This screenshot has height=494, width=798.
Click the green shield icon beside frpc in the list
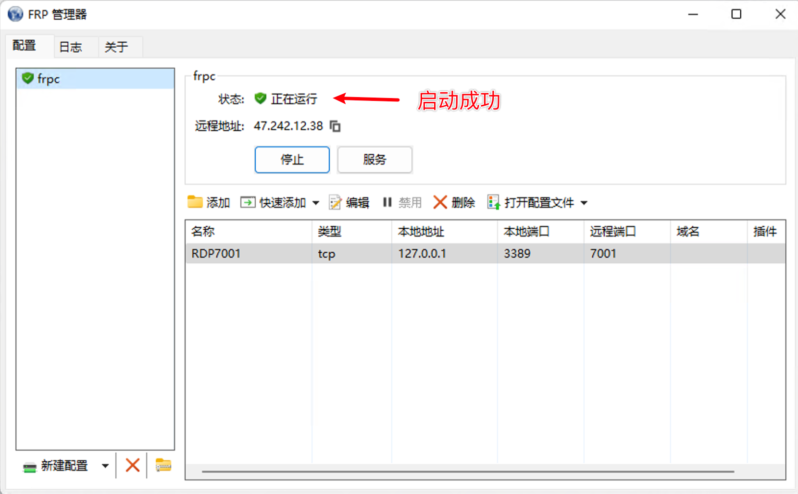tap(28, 78)
